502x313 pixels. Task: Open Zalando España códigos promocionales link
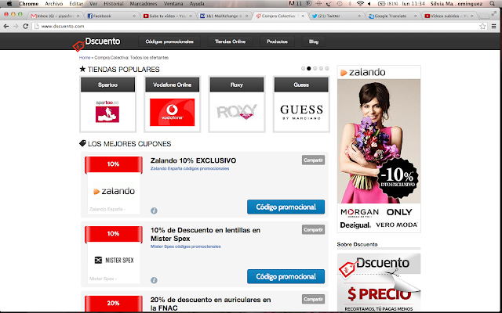point(190,169)
